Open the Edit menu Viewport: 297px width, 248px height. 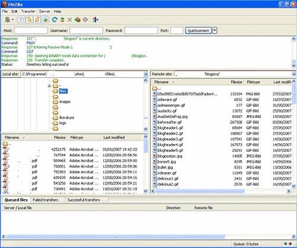(14, 11)
